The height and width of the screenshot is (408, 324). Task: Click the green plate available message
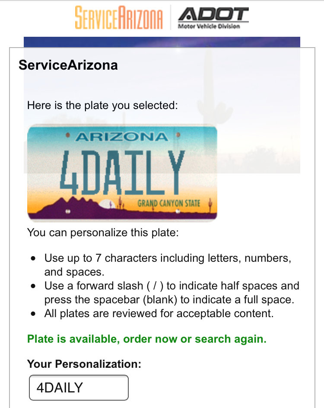pos(147,339)
